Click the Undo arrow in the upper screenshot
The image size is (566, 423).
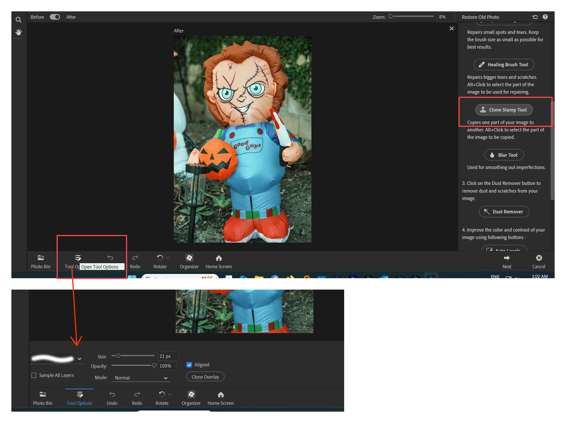pos(110,258)
